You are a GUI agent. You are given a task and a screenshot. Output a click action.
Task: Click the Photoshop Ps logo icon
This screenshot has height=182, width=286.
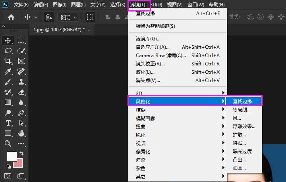(5, 4)
